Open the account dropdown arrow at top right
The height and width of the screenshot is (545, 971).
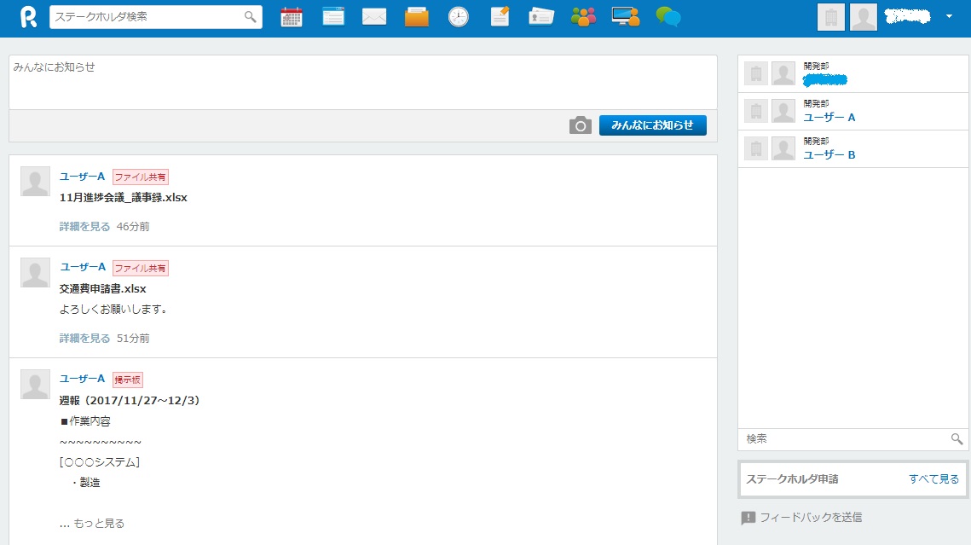pos(949,16)
